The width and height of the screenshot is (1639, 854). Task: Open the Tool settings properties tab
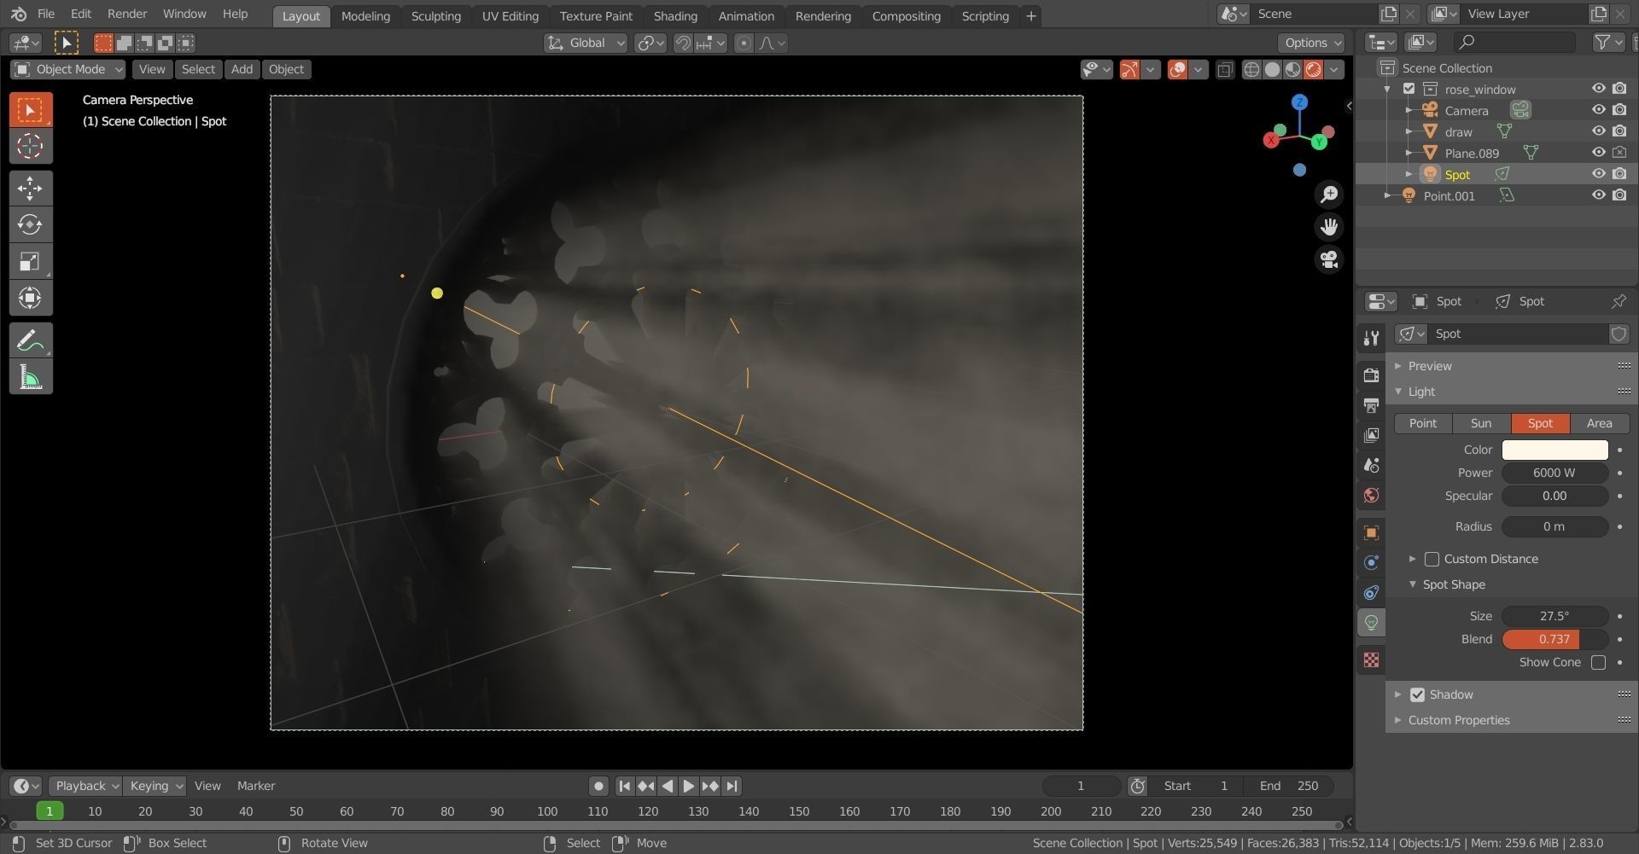point(1372,339)
